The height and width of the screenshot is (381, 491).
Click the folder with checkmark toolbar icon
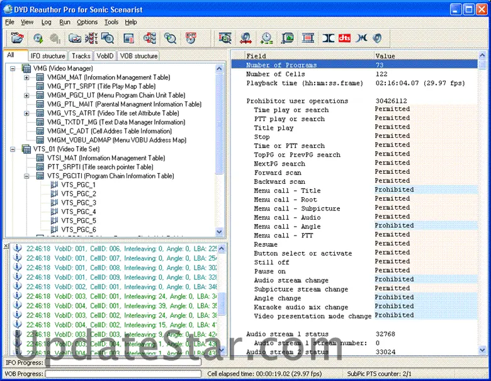(75, 38)
